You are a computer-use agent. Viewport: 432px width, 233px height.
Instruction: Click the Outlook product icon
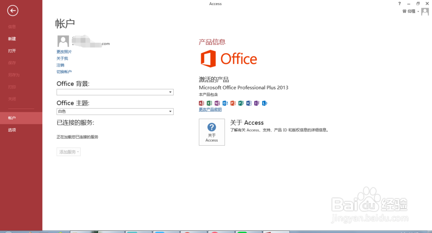tap(225, 103)
